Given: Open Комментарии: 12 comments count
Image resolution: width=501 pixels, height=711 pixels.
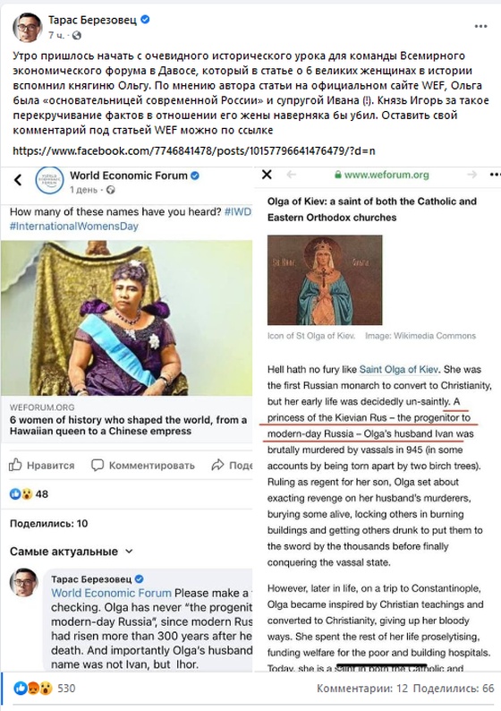Looking at the screenshot, I should [362, 689].
